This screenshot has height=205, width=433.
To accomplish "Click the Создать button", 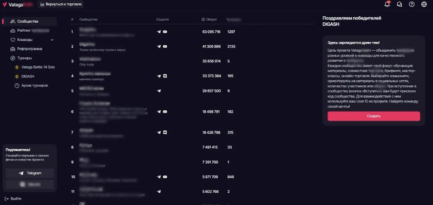I will 374,116.
